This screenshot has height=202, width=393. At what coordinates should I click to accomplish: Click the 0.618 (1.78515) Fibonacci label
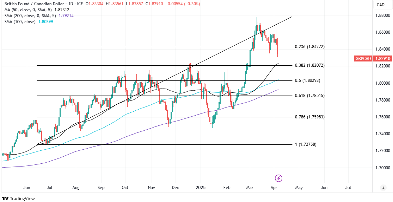click(309, 96)
